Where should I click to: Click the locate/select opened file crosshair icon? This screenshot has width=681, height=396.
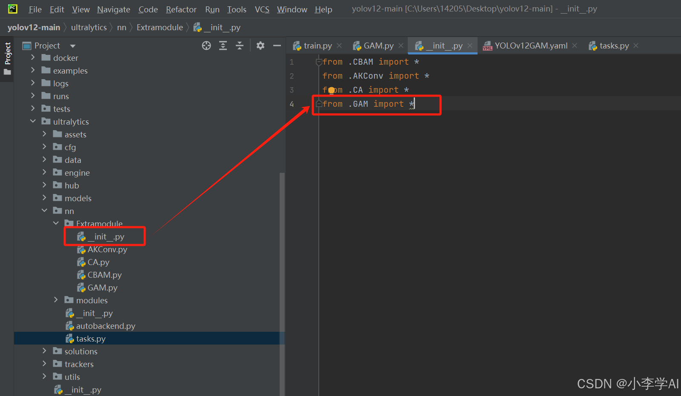[x=206, y=46]
